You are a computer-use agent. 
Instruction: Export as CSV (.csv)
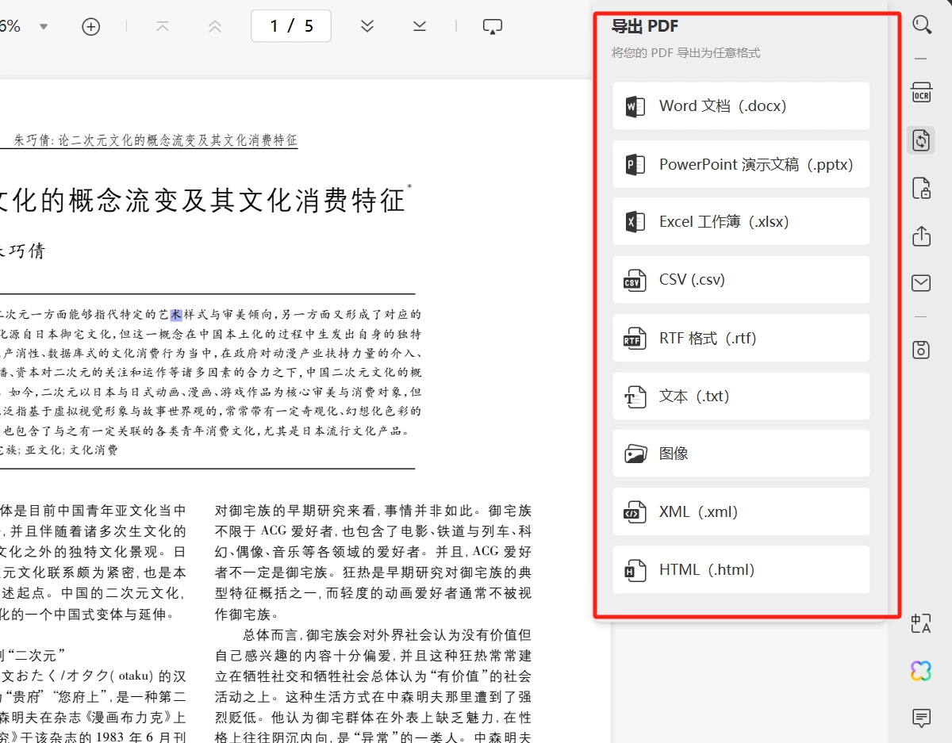pyautogui.click(x=741, y=280)
